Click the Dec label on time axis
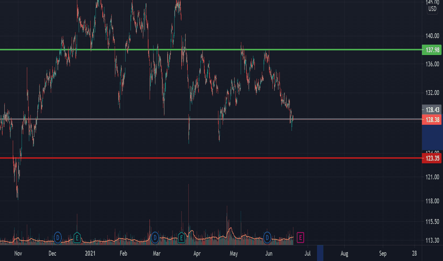Image resolution: width=443 pixels, height=261 pixels. 52,253
